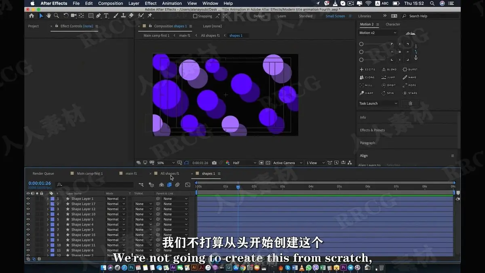Select the Pen tool
485x273 pixels.
(x=99, y=16)
